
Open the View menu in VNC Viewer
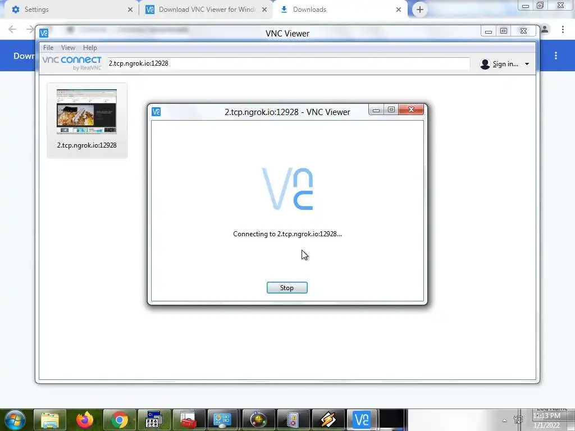tap(68, 48)
